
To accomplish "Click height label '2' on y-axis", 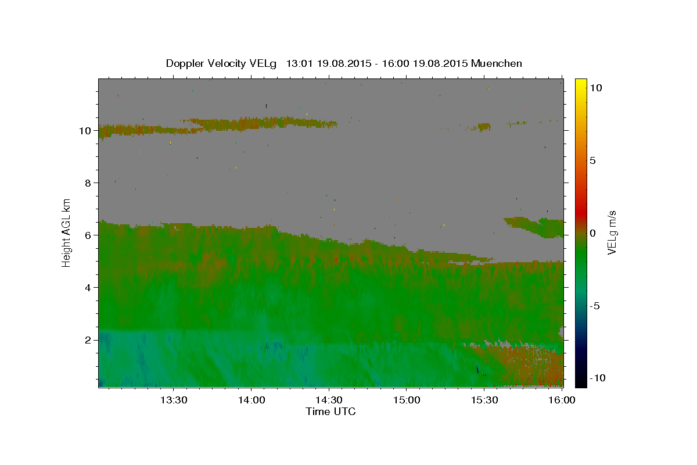I will tap(89, 339).
